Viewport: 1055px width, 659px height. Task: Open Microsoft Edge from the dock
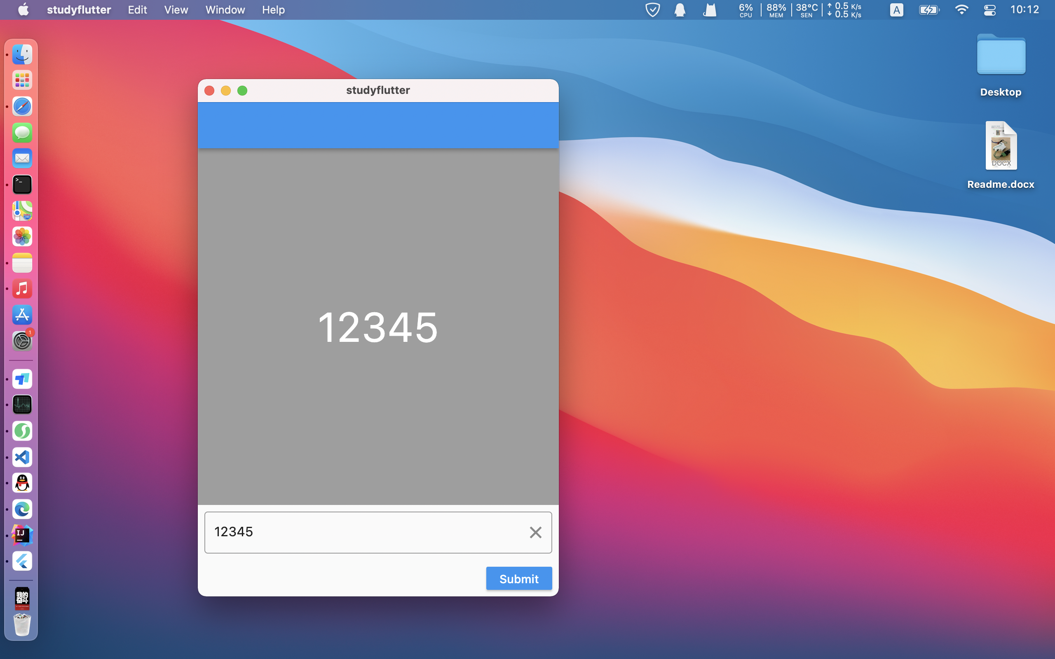coord(22,509)
